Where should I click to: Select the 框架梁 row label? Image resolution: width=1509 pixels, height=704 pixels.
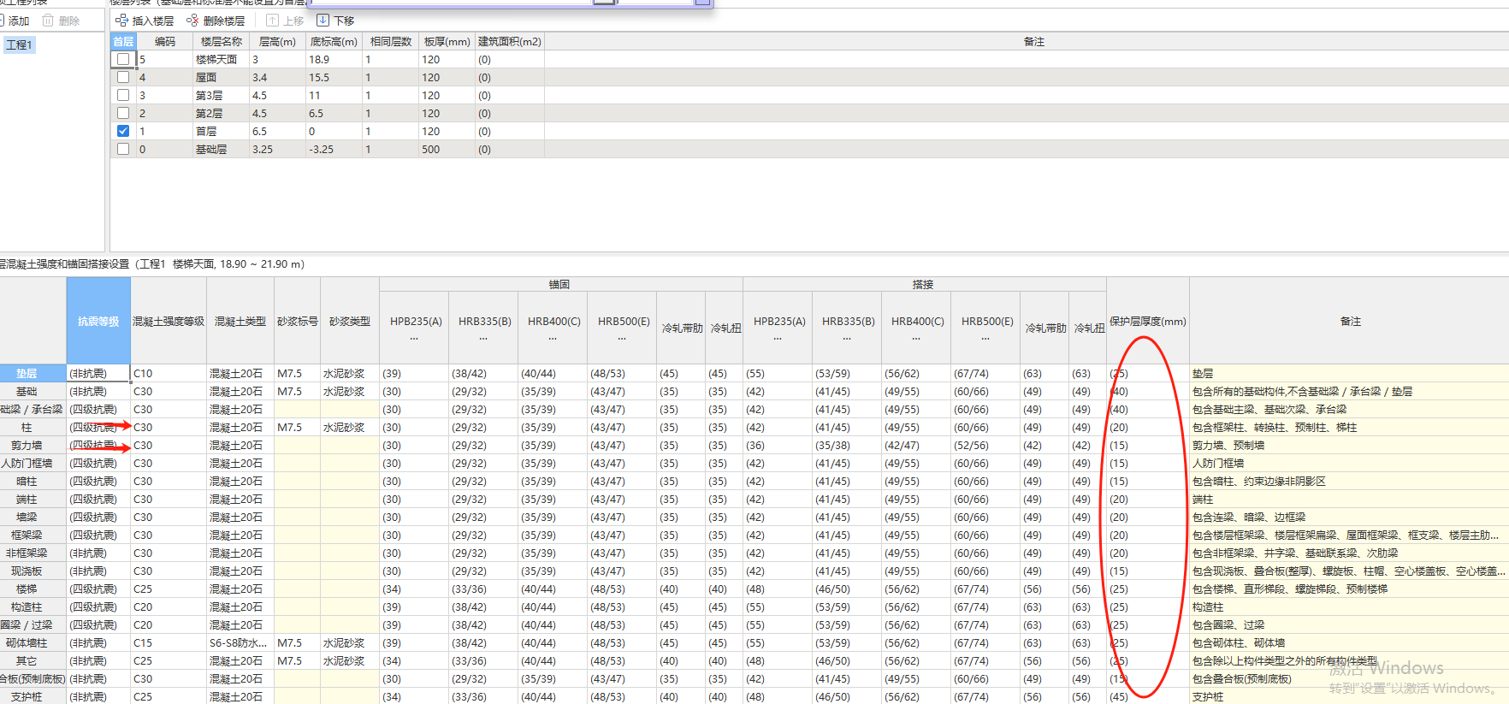point(33,535)
